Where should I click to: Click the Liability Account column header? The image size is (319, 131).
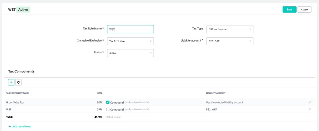click(216, 93)
